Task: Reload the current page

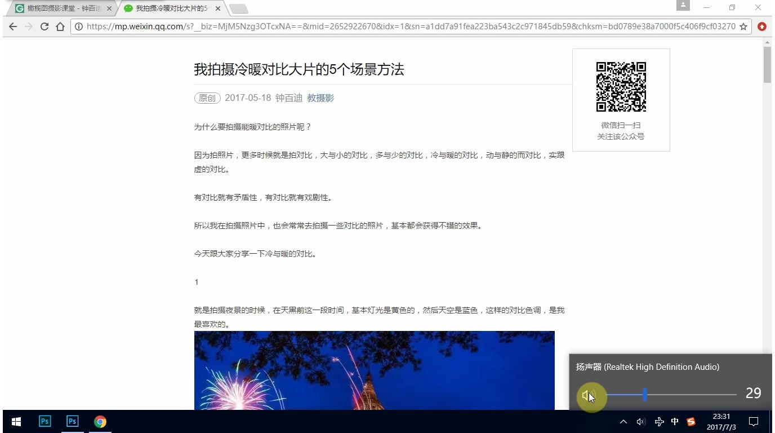Action: pyautogui.click(x=44, y=26)
